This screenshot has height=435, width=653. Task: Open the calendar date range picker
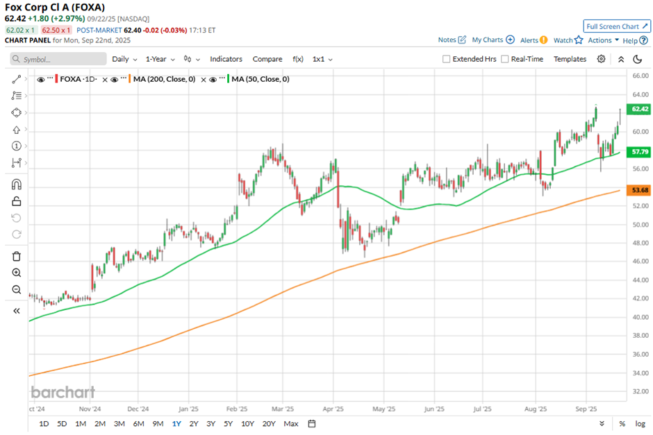(312, 423)
